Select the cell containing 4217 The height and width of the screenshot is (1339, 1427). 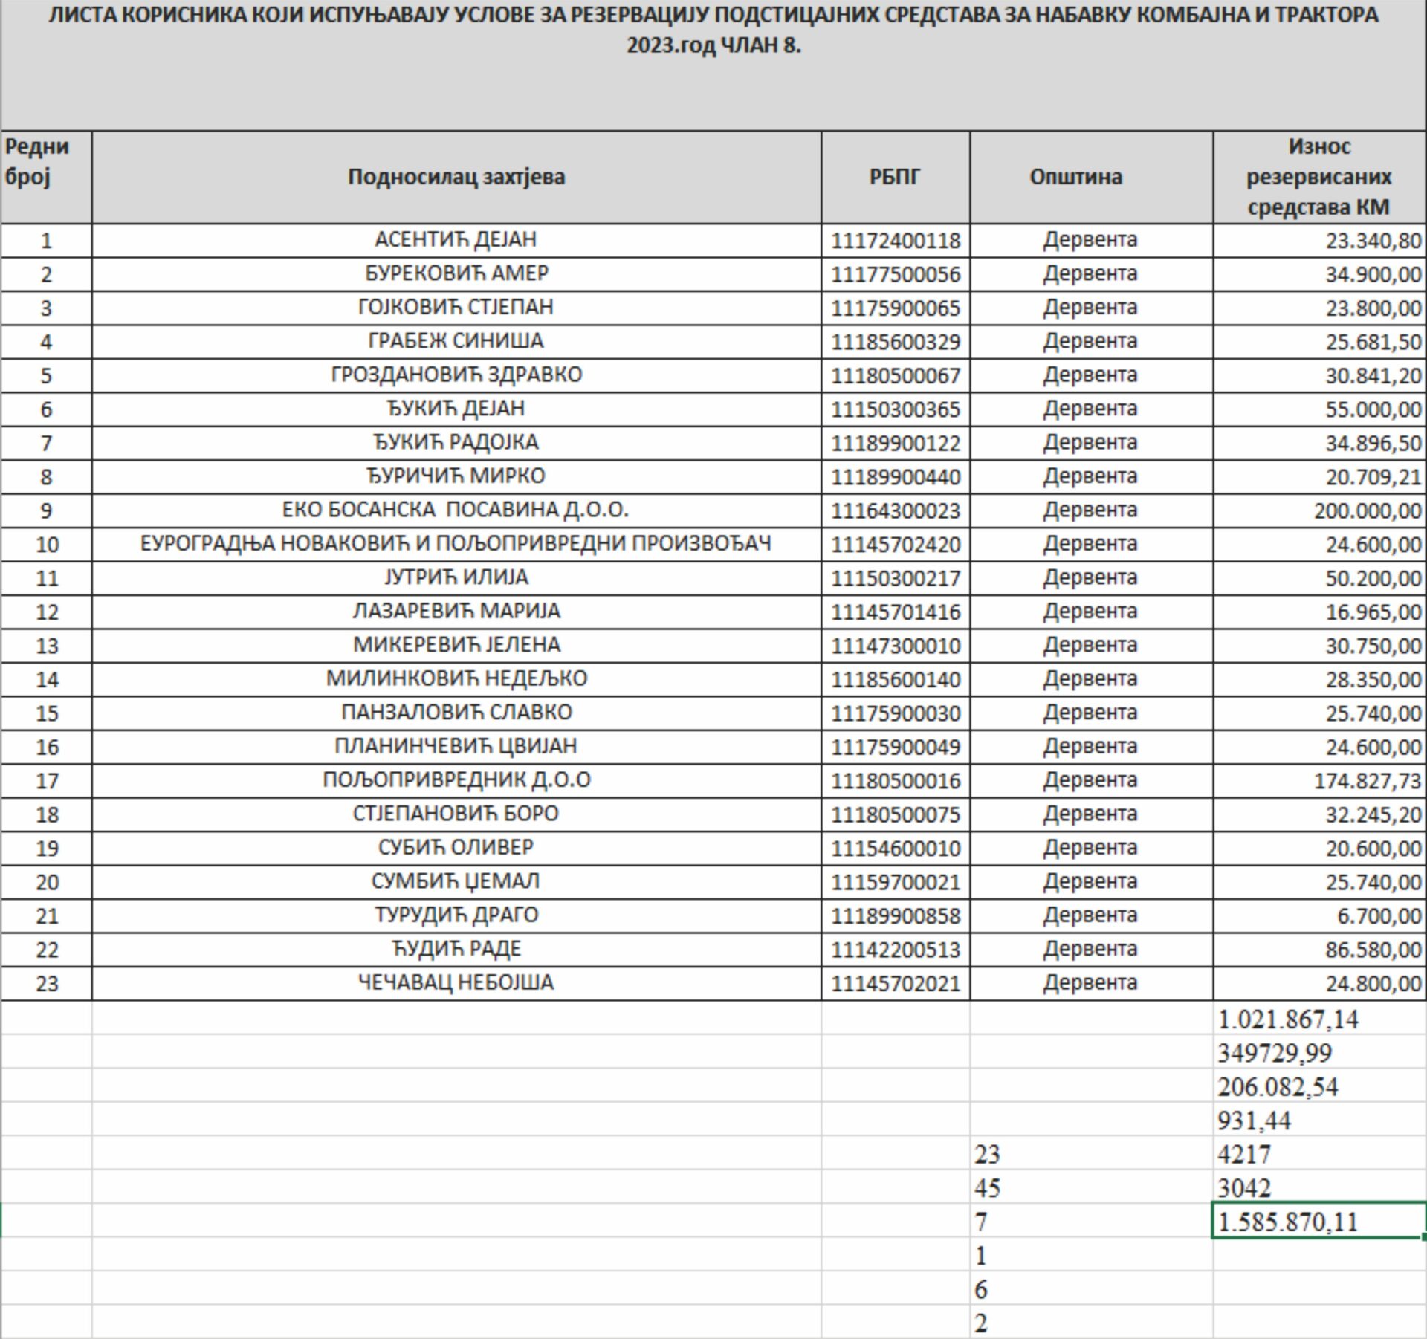[1319, 1154]
